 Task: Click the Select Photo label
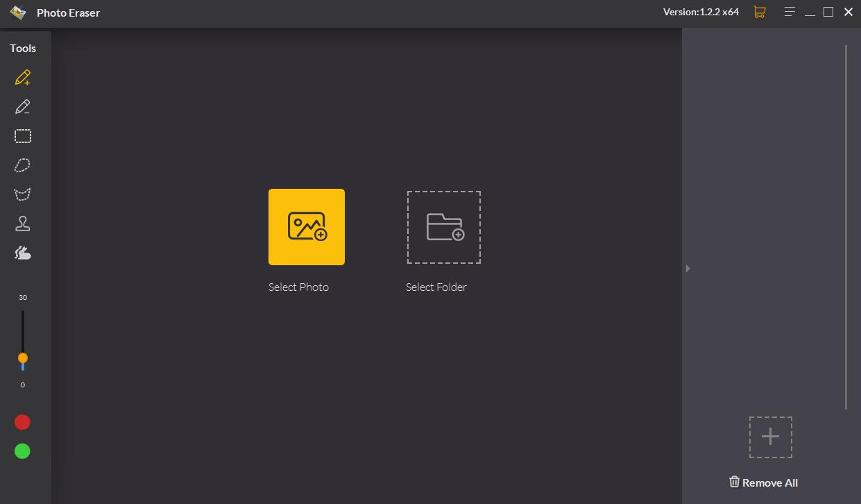[x=299, y=287]
